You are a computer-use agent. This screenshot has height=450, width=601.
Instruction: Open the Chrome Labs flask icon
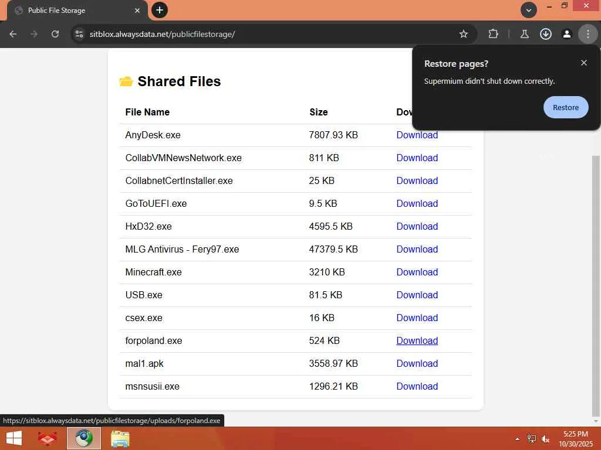click(525, 34)
